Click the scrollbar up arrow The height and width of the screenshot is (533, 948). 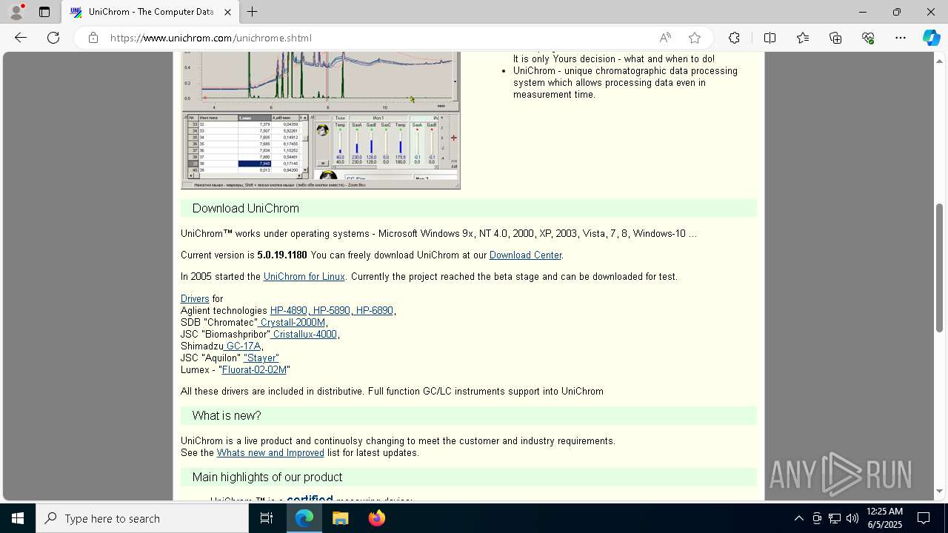(939, 61)
